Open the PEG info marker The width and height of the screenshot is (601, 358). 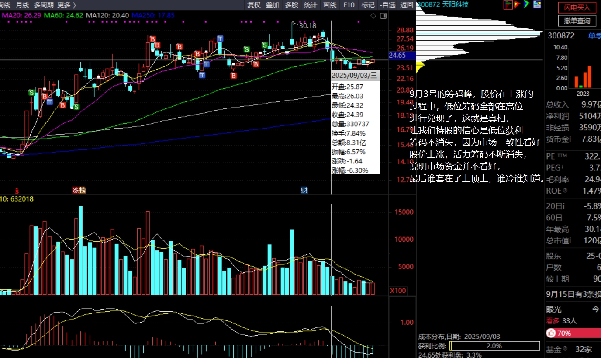coord(562,167)
